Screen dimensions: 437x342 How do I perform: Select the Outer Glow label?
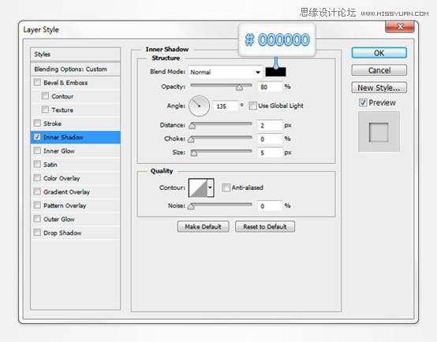click(59, 219)
